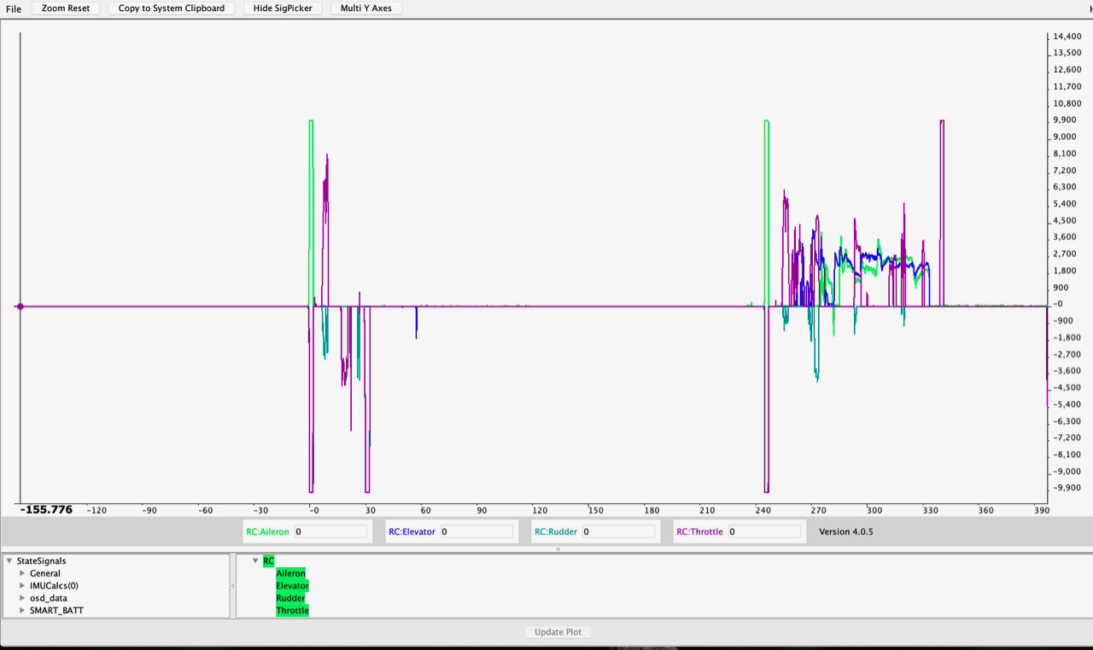Click the -9,900 Y-axis label

pyautogui.click(x=1067, y=488)
